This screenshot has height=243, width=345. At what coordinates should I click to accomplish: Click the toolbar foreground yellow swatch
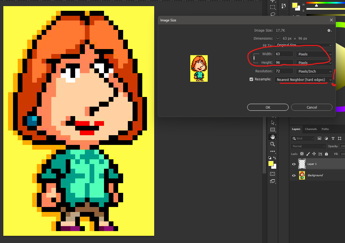coord(271,163)
